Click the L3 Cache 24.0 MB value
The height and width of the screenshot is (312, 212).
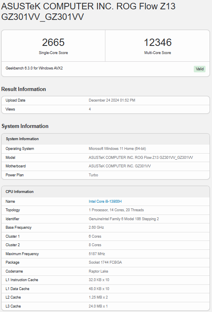98,306
